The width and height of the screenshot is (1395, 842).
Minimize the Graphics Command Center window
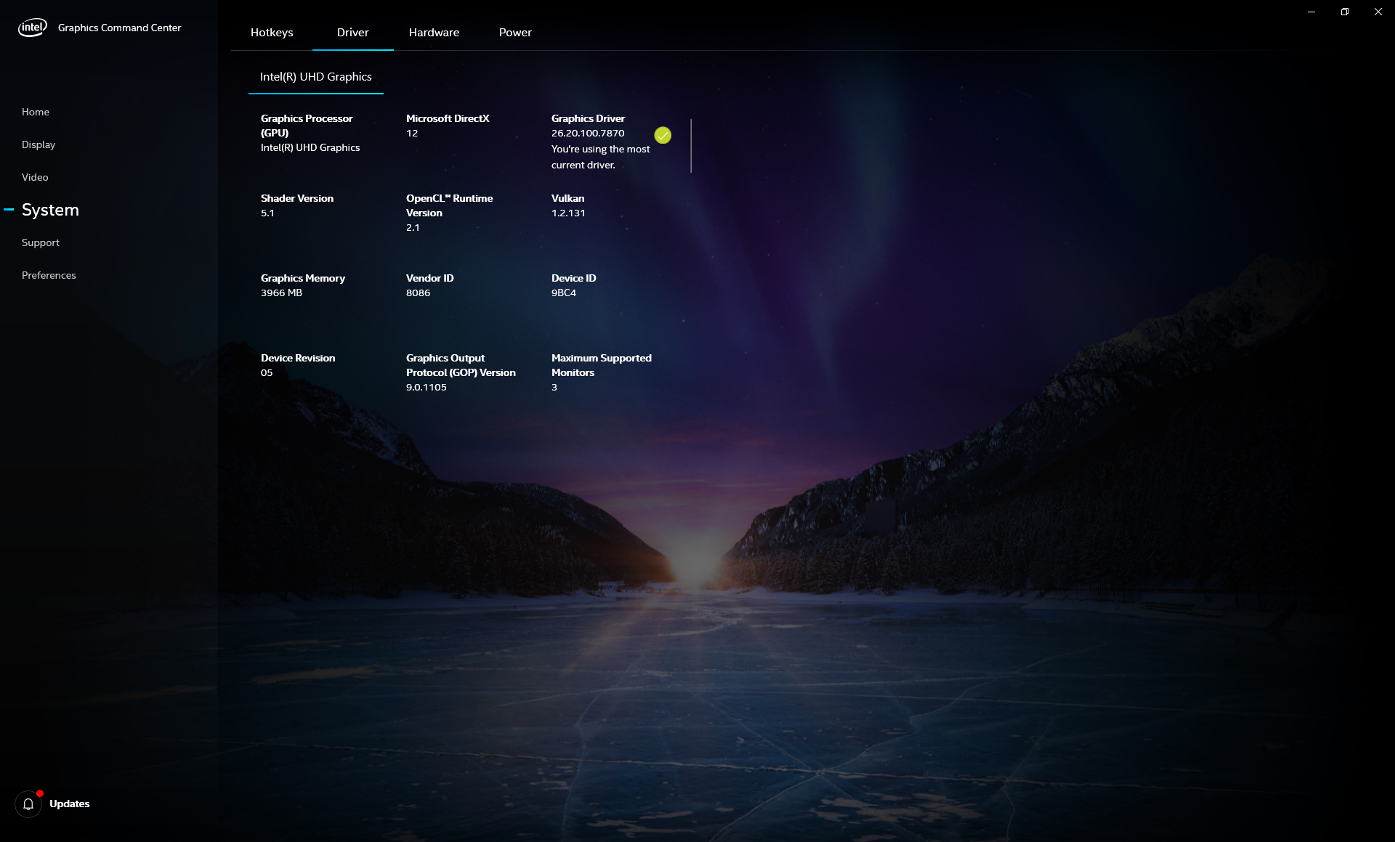click(x=1311, y=12)
